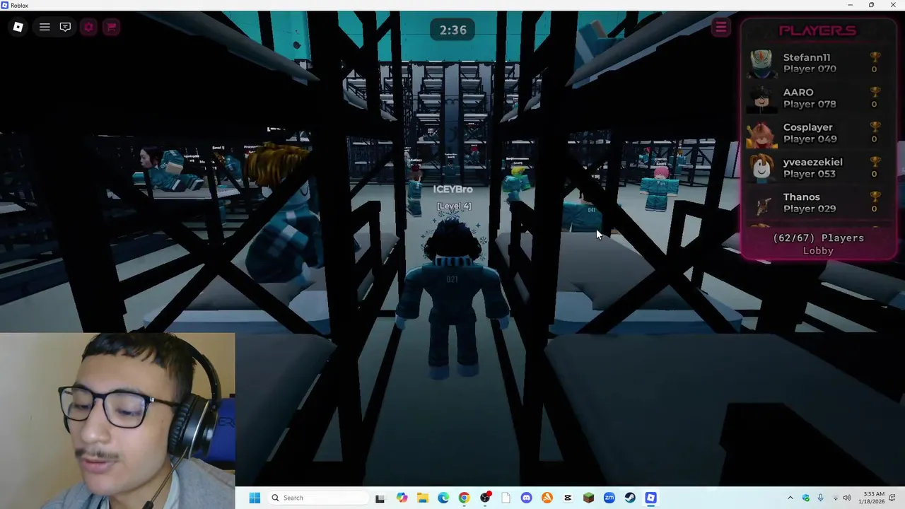Open File Explorer from the taskbar

click(422, 498)
